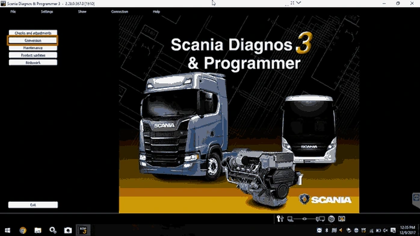Click the TeamViewer tray icon

[320, 231]
